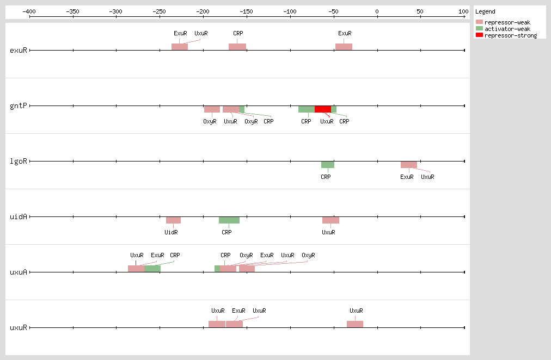The height and width of the screenshot is (360, 551).
Task: Click the 50 axis tick label
Action: click(x=420, y=11)
